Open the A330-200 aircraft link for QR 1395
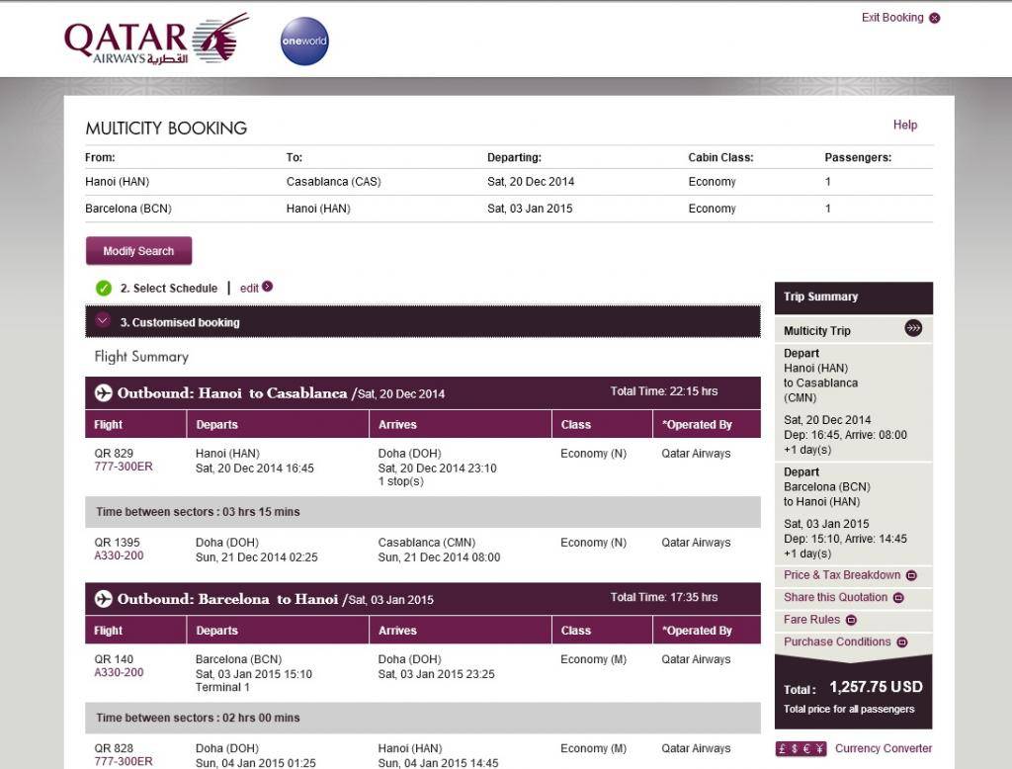 (119, 555)
